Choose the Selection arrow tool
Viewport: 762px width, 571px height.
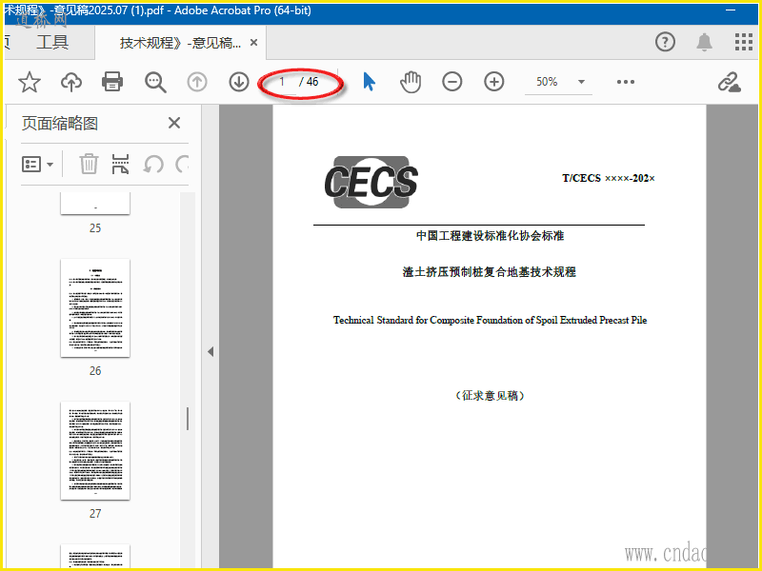[369, 82]
